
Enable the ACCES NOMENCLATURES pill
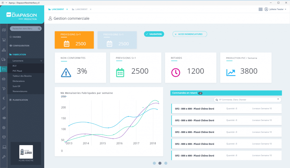pos(190,34)
